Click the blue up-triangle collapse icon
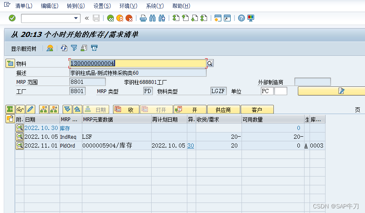365x213 pixels. pyautogui.click(x=77, y=109)
